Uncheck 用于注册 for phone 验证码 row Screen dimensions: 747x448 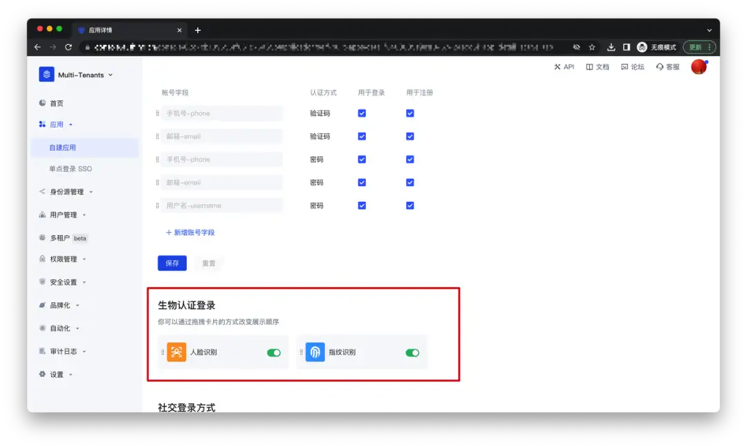pos(410,113)
